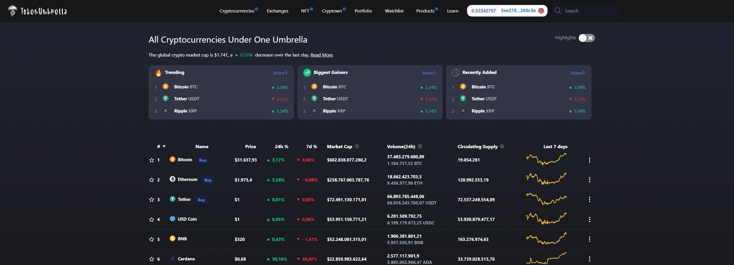Open the Exchanges menu item
Screen dimensions: 734x265
tap(277, 11)
